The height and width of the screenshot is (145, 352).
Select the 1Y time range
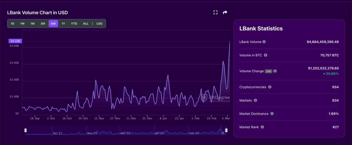[63, 24]
